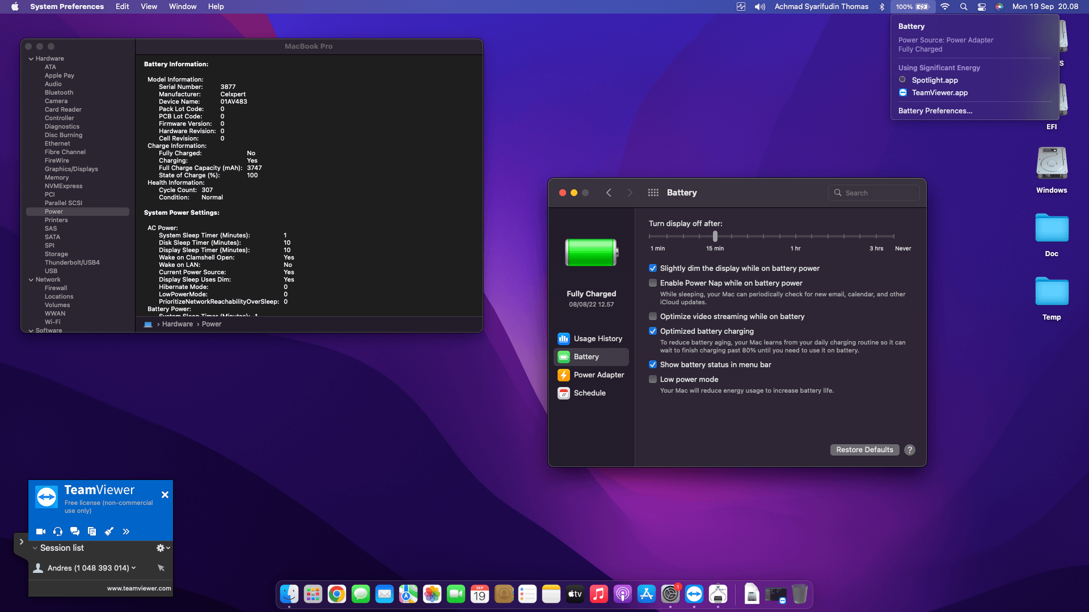Enable Power Nap while on battery power
This screenshot has width=1089, height=612.
[x=653, y=283]
